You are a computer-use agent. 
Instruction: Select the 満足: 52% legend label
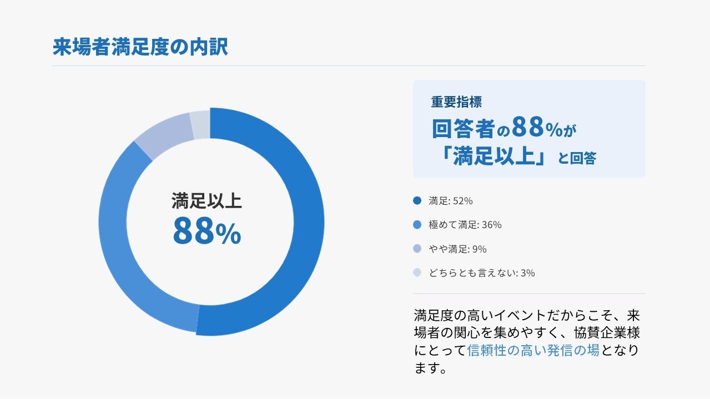(x=451, y=201)
